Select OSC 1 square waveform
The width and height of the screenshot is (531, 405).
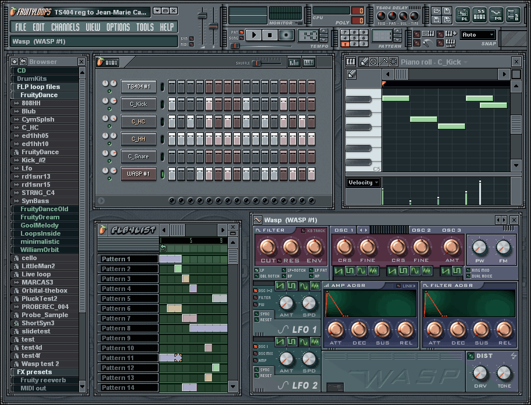click(350, 271)
